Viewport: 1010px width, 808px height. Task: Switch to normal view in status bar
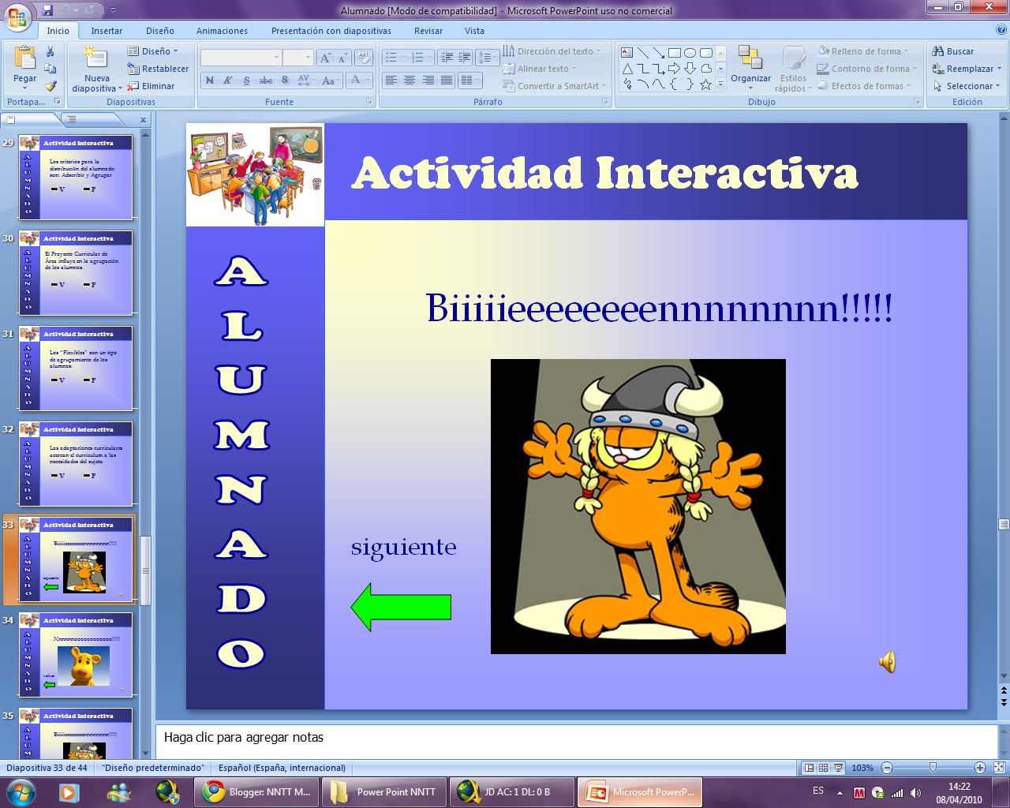coord(809,768)
